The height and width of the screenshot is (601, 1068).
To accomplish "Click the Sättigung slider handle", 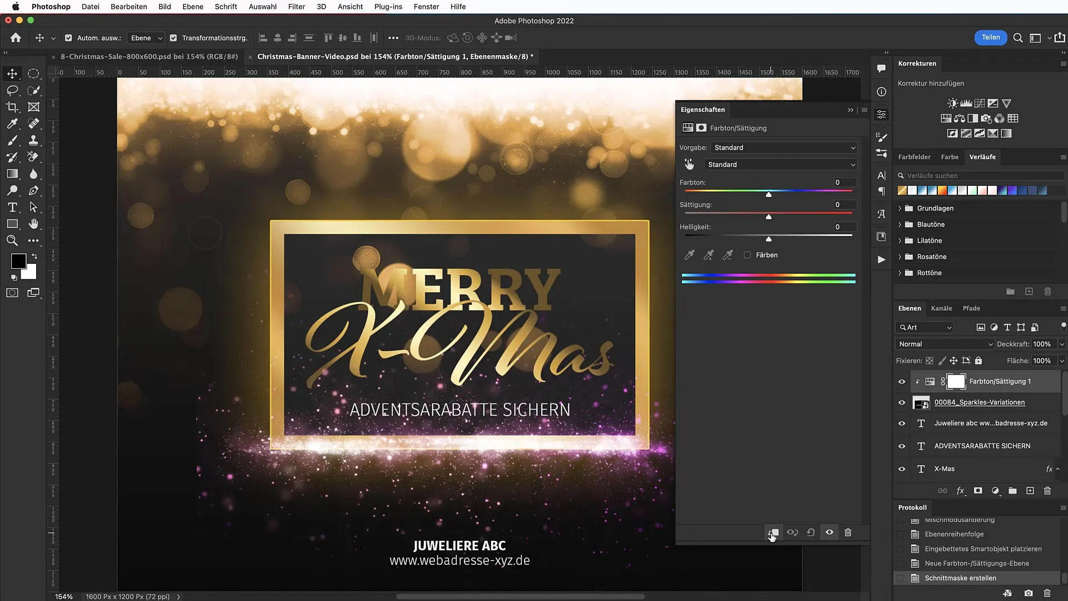I will click(769, 216).
